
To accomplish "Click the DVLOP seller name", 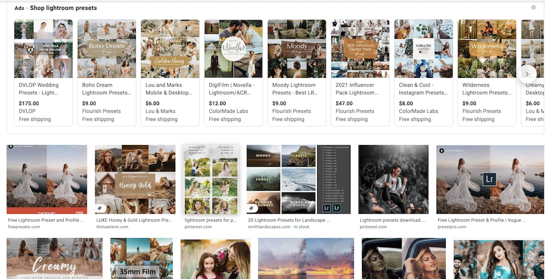I will (x=27, y=111).
